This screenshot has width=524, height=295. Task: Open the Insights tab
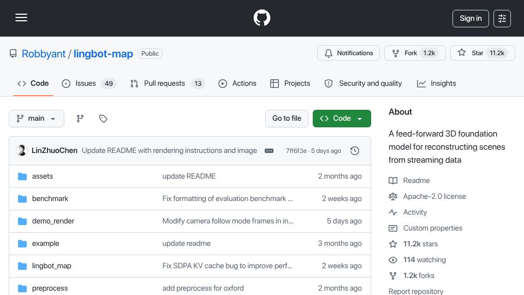point(437,83)
